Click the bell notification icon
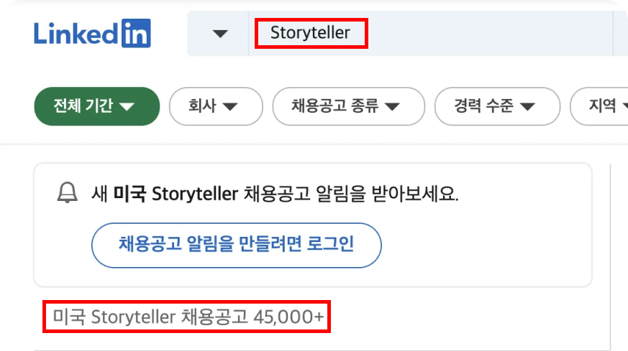This screenshot has width=628, height=351. (68, 192)
